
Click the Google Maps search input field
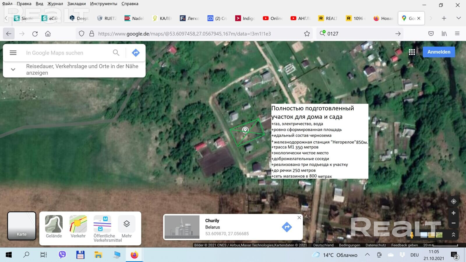point(67,53)
